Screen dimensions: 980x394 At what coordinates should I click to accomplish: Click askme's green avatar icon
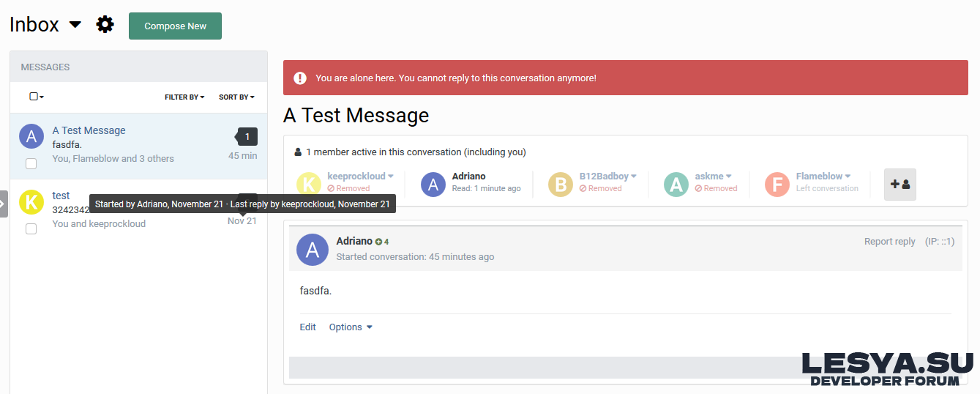[676, 185]
